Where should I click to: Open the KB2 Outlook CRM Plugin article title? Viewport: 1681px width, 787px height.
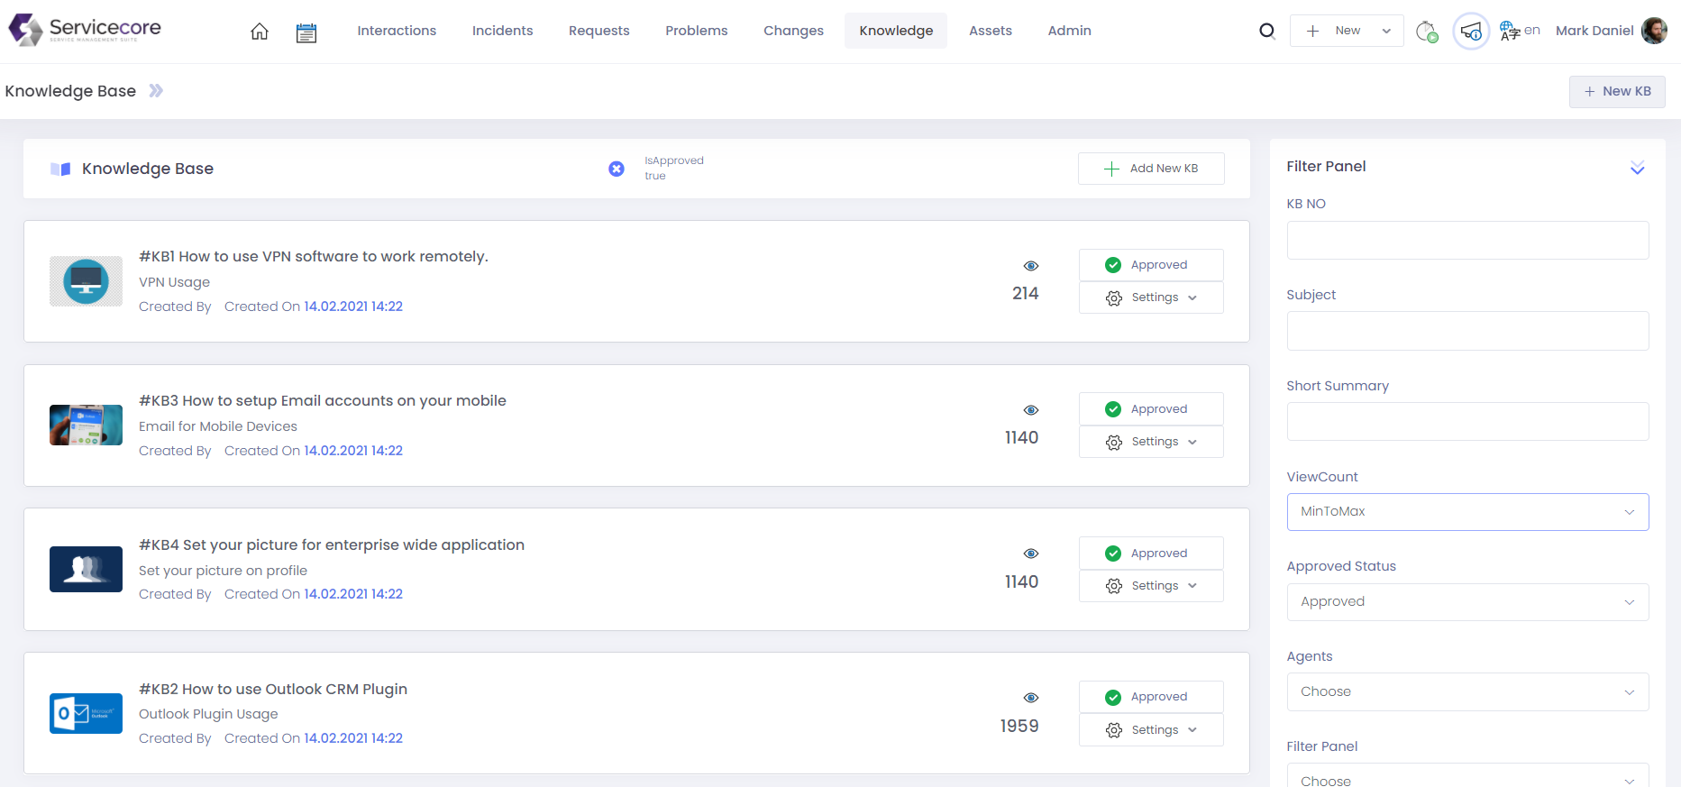(x=273, y=689)
